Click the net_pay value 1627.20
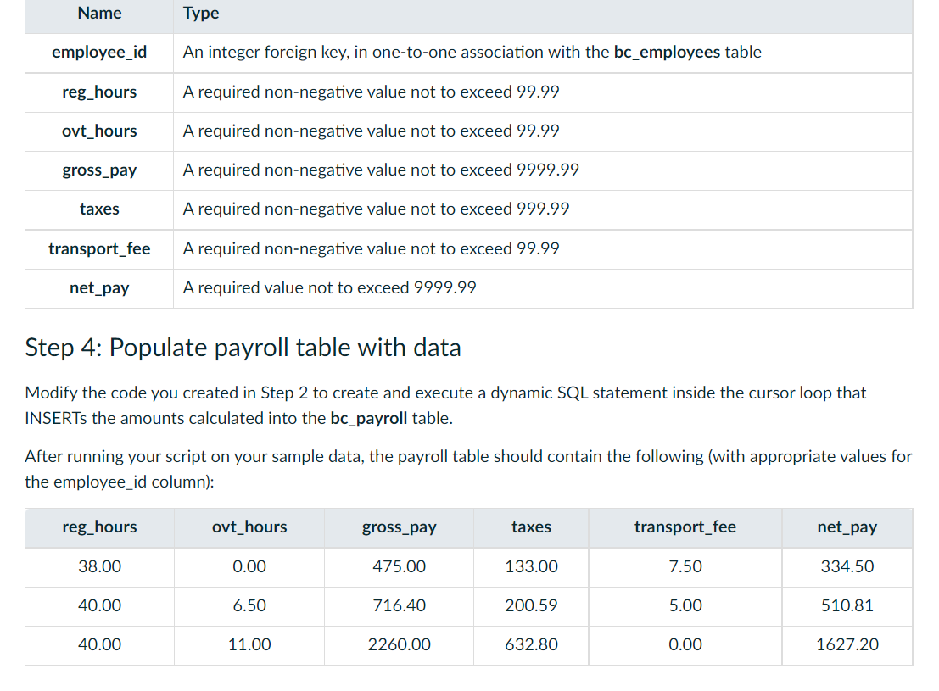 [847, 644]
